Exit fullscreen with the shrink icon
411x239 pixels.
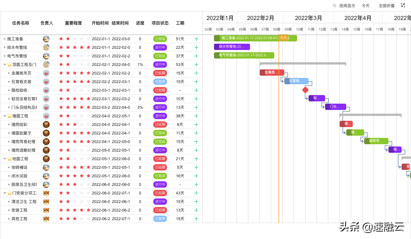403,5
